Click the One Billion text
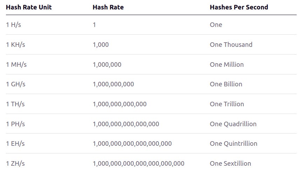304x172 pixels. [226, 84]
